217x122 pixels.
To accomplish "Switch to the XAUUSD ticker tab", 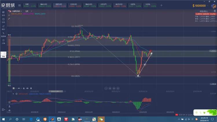I will point(45,5).
